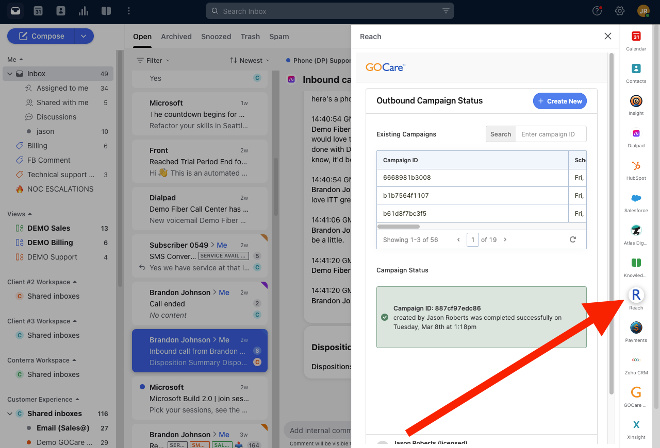This screenshot has width=660, height=448.
Task: Open the Filter dropdown
Action: point(153,60)
